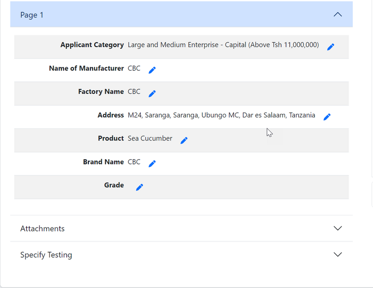Viewport: 373px width, 288px height.
Task: Expand the Attachments section chevron
Action: (x=338, y=228)
